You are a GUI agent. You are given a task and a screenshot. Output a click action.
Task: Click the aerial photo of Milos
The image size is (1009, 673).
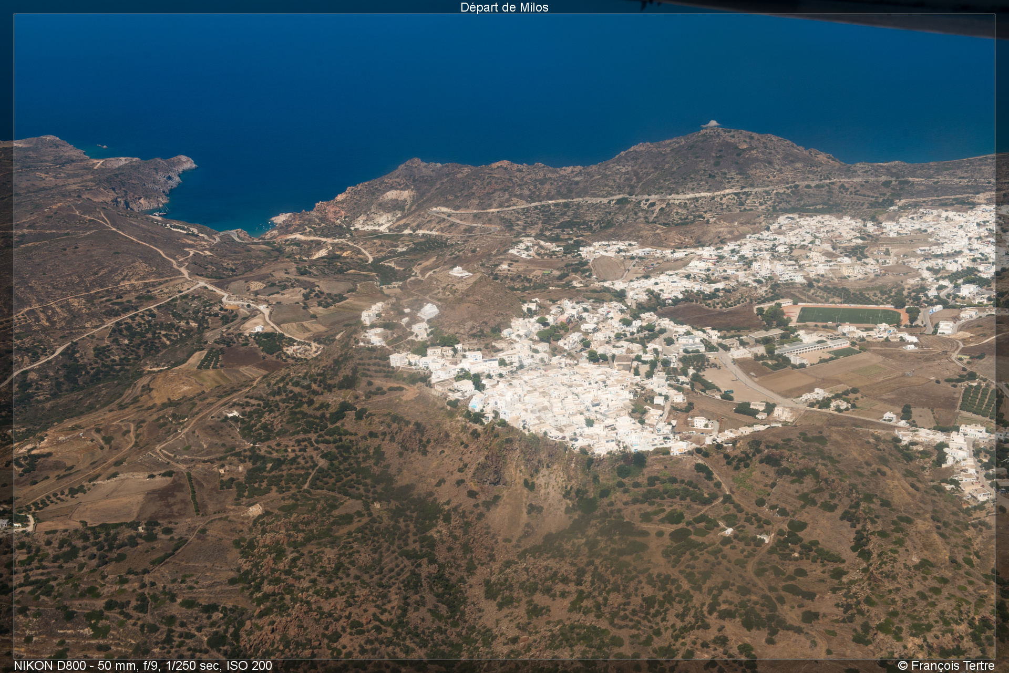504,336
